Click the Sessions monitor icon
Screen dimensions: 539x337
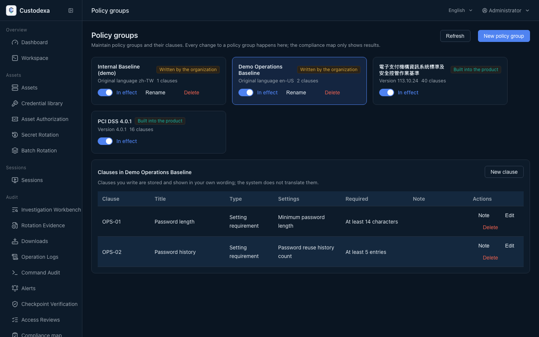pos(15,180)
